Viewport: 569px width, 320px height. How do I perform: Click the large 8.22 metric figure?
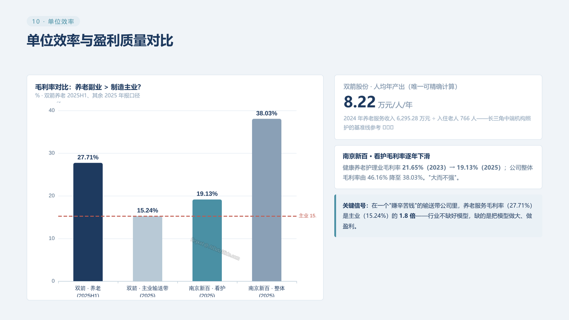(360, 102)
